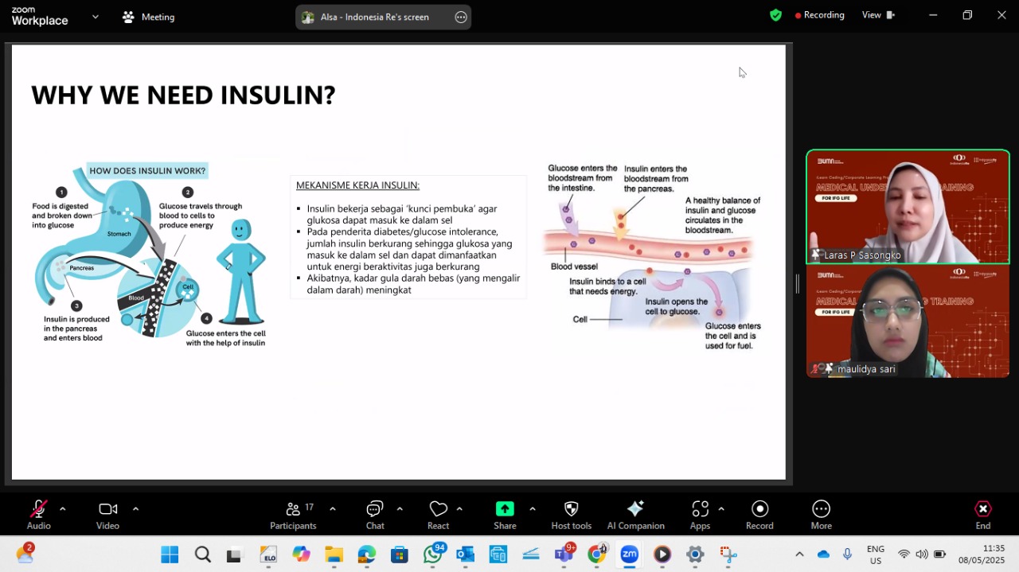Screen dimensions: 1019x572
Task: Select maulidya sari's video thumbnail
Action: 908,321
